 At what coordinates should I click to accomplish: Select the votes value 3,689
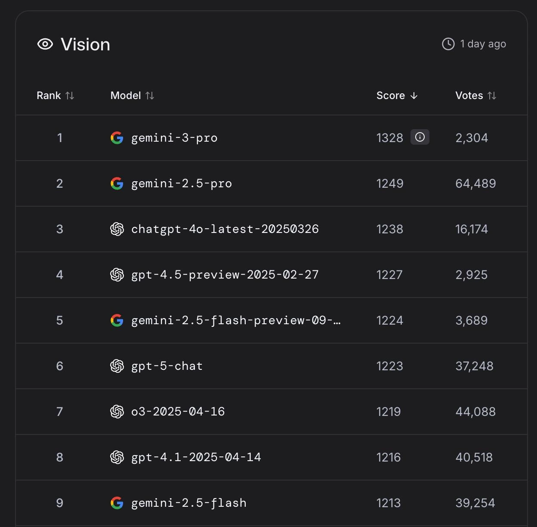(472, 320)
